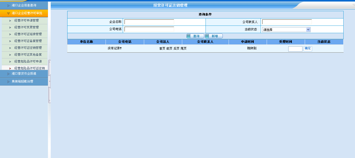Viewport: 355px width, 158px height.
Task: Click the 新增 add button
Action: pyautogui.click(x=214, y=36)
